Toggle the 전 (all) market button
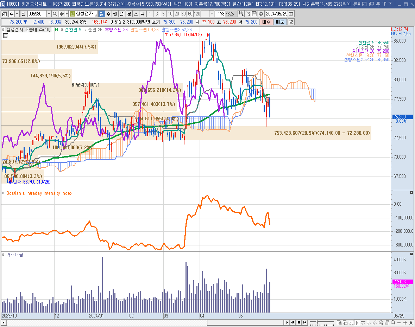Image resolution: width=415 pixels, height=327 pixels. pos(23,14)
